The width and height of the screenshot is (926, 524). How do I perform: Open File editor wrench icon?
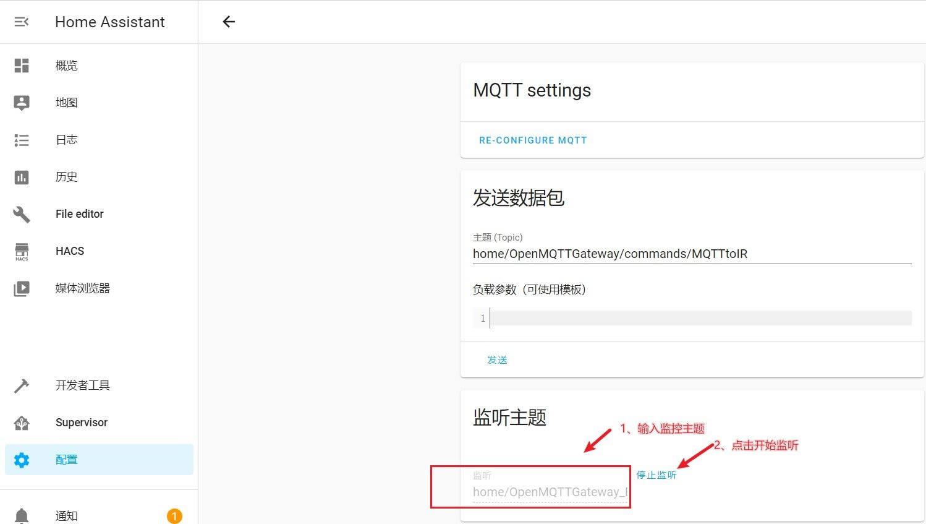(22, 214)
